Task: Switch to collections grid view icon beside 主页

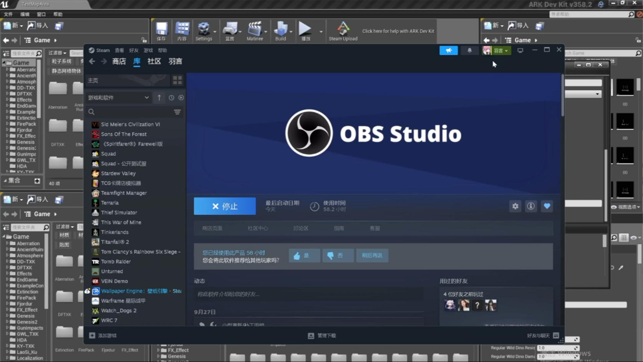Action: [177, 80]
